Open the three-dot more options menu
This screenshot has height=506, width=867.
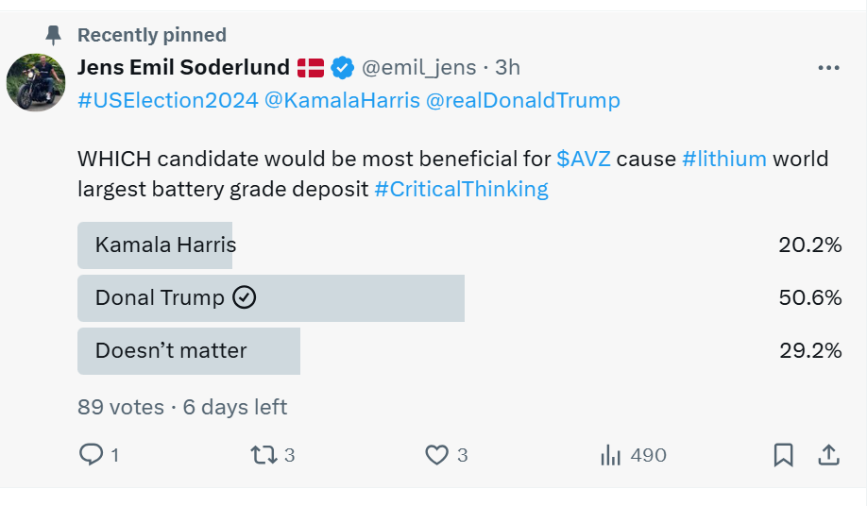click(x=828, y=68)
